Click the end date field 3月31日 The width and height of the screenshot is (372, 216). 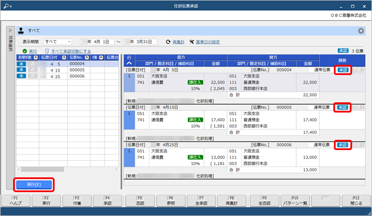click(x=140, y=41)
